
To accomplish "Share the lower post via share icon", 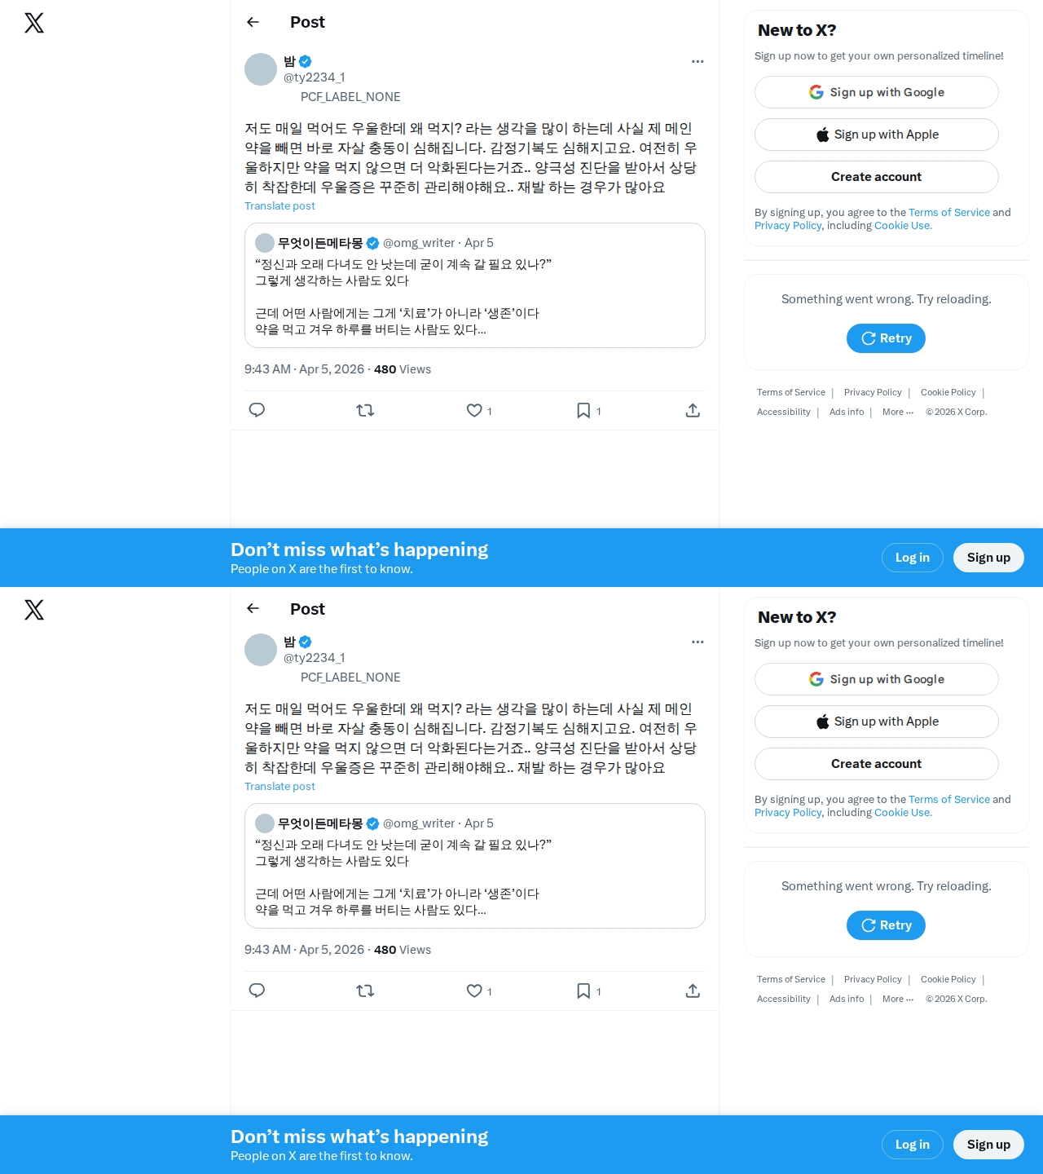I will point(693,991).
